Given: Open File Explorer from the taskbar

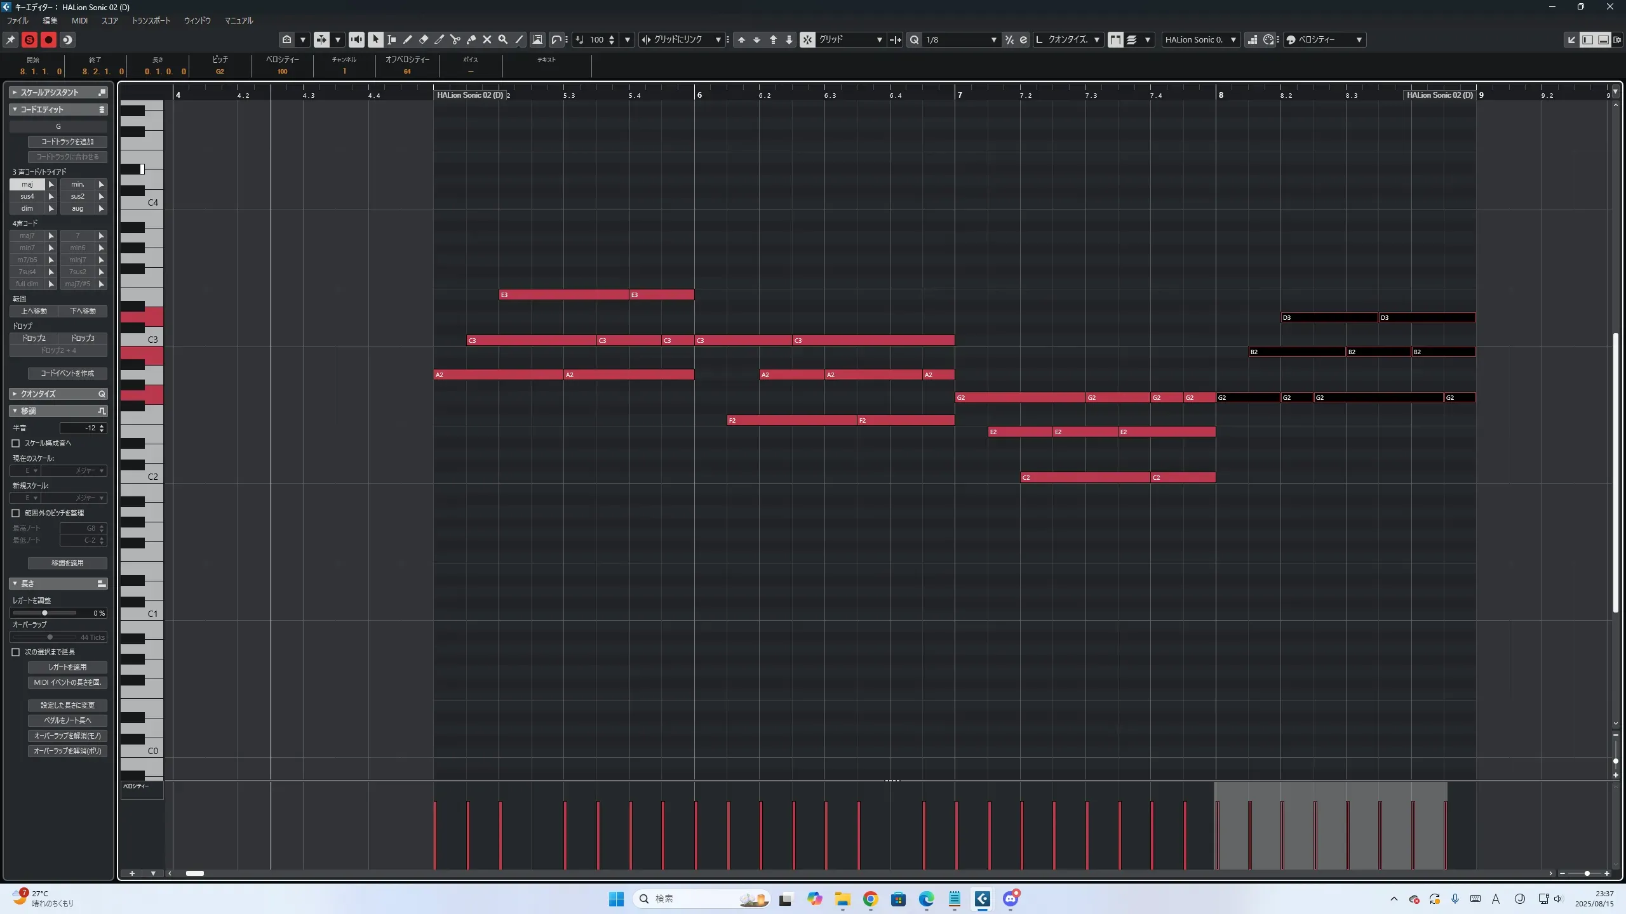Looking at the screenshot, I should coord(842,899).
